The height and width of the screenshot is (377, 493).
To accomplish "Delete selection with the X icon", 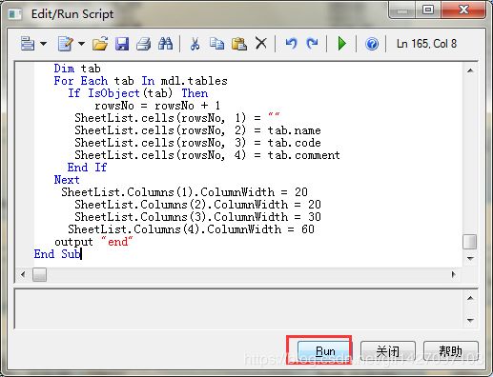I will [x=261, y=43].
